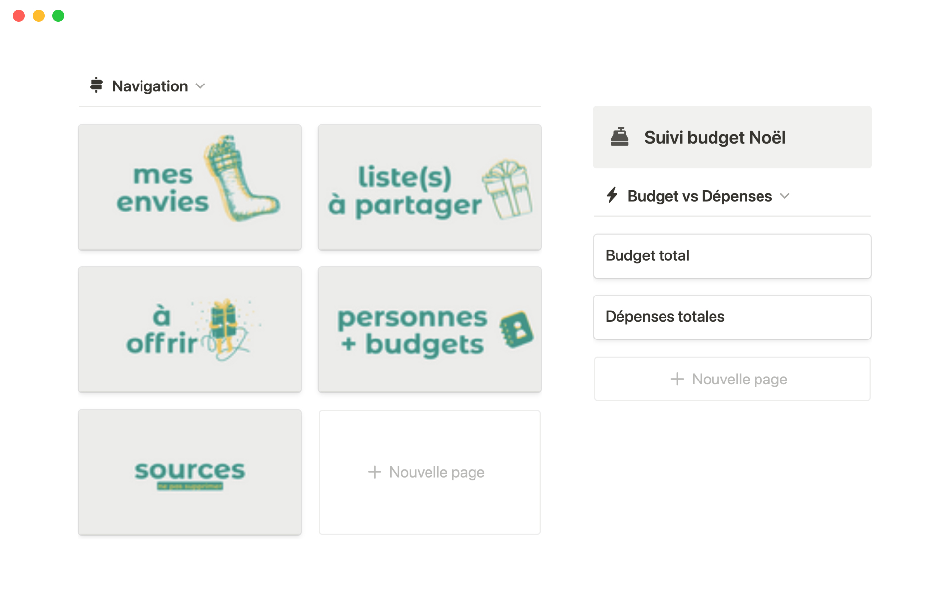This screenshot has width=950, height=593.
Task: Open the Budget total page
Action: [732, 256]
